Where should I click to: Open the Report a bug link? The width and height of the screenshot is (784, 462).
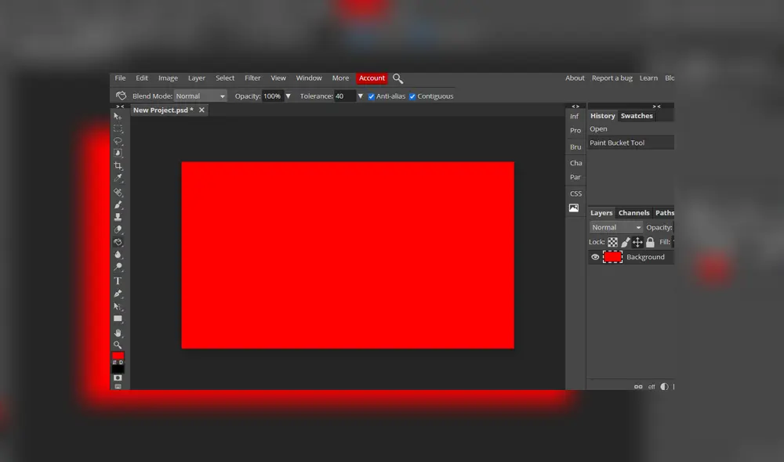pos(612,78)
